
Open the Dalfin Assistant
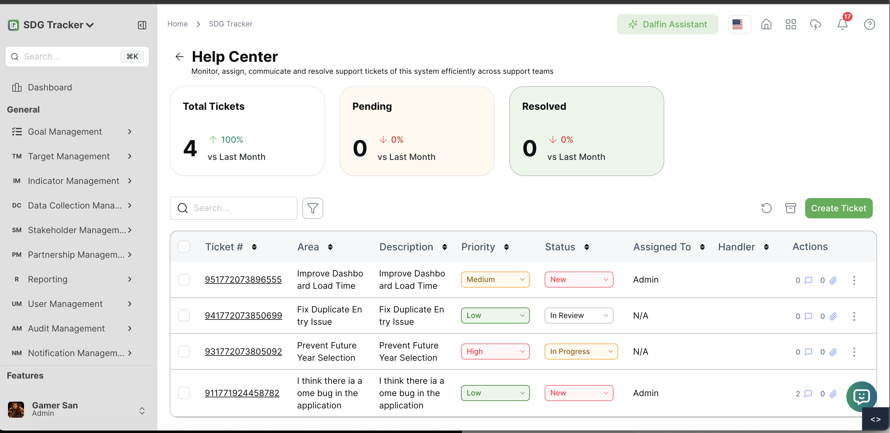click(667, 24)
